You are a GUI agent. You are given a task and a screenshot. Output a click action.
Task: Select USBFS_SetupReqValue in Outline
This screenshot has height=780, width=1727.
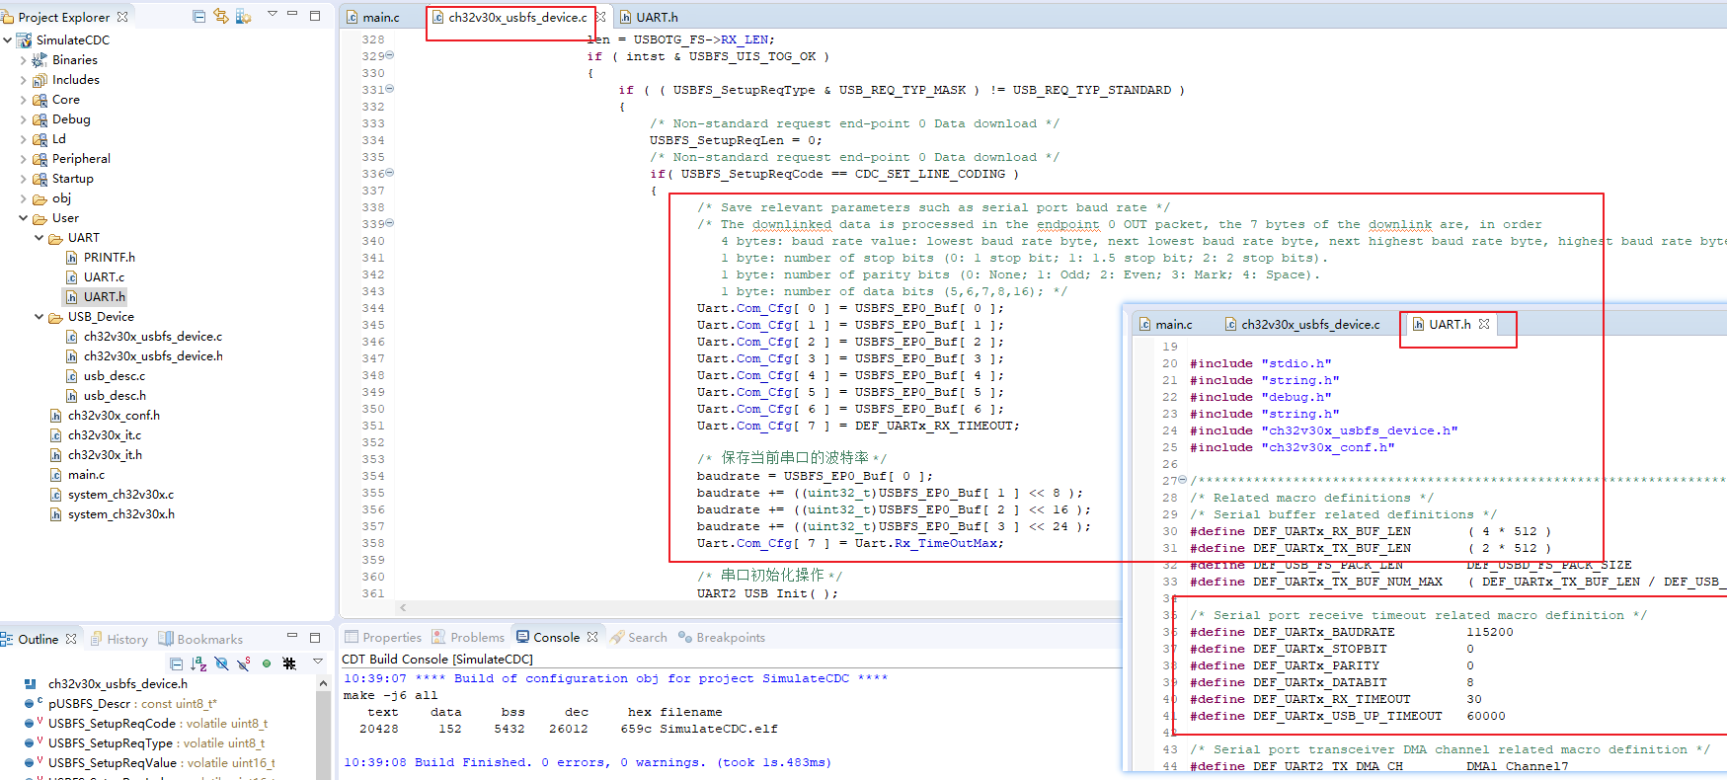[149, 763]
